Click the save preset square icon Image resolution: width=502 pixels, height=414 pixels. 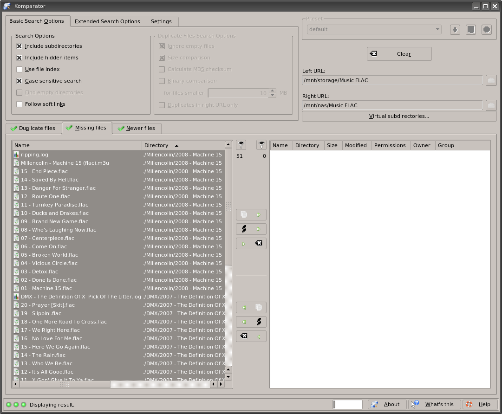point(470,30)
